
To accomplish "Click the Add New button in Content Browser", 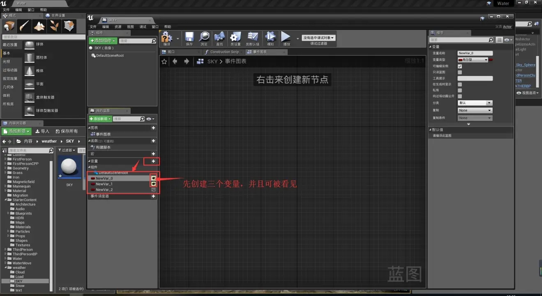I will (x=17, y=131).
